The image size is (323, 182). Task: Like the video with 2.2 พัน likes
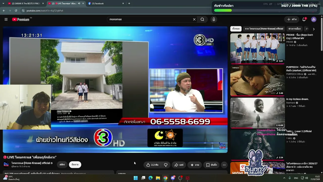152,165
